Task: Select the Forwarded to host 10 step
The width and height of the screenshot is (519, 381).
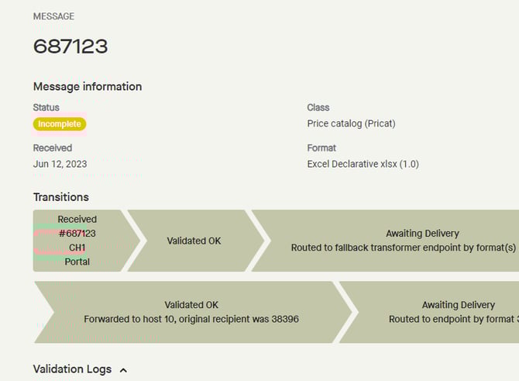Action: (x=191, y=312)
